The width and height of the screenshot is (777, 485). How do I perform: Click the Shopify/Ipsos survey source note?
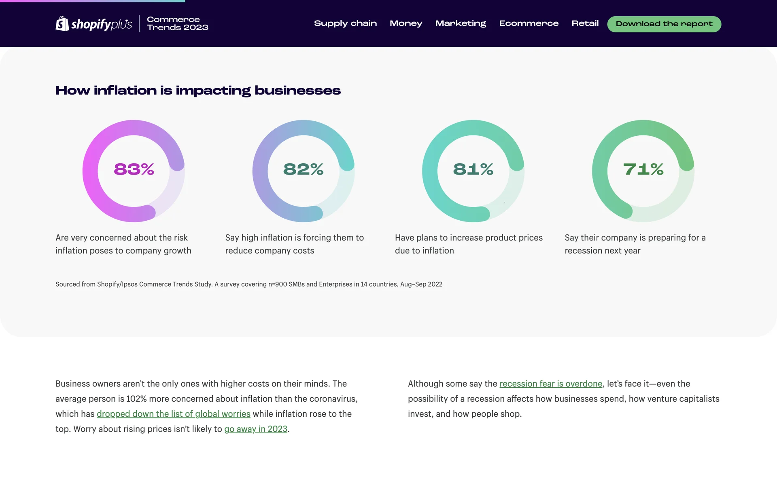click(x=248, y=284)
